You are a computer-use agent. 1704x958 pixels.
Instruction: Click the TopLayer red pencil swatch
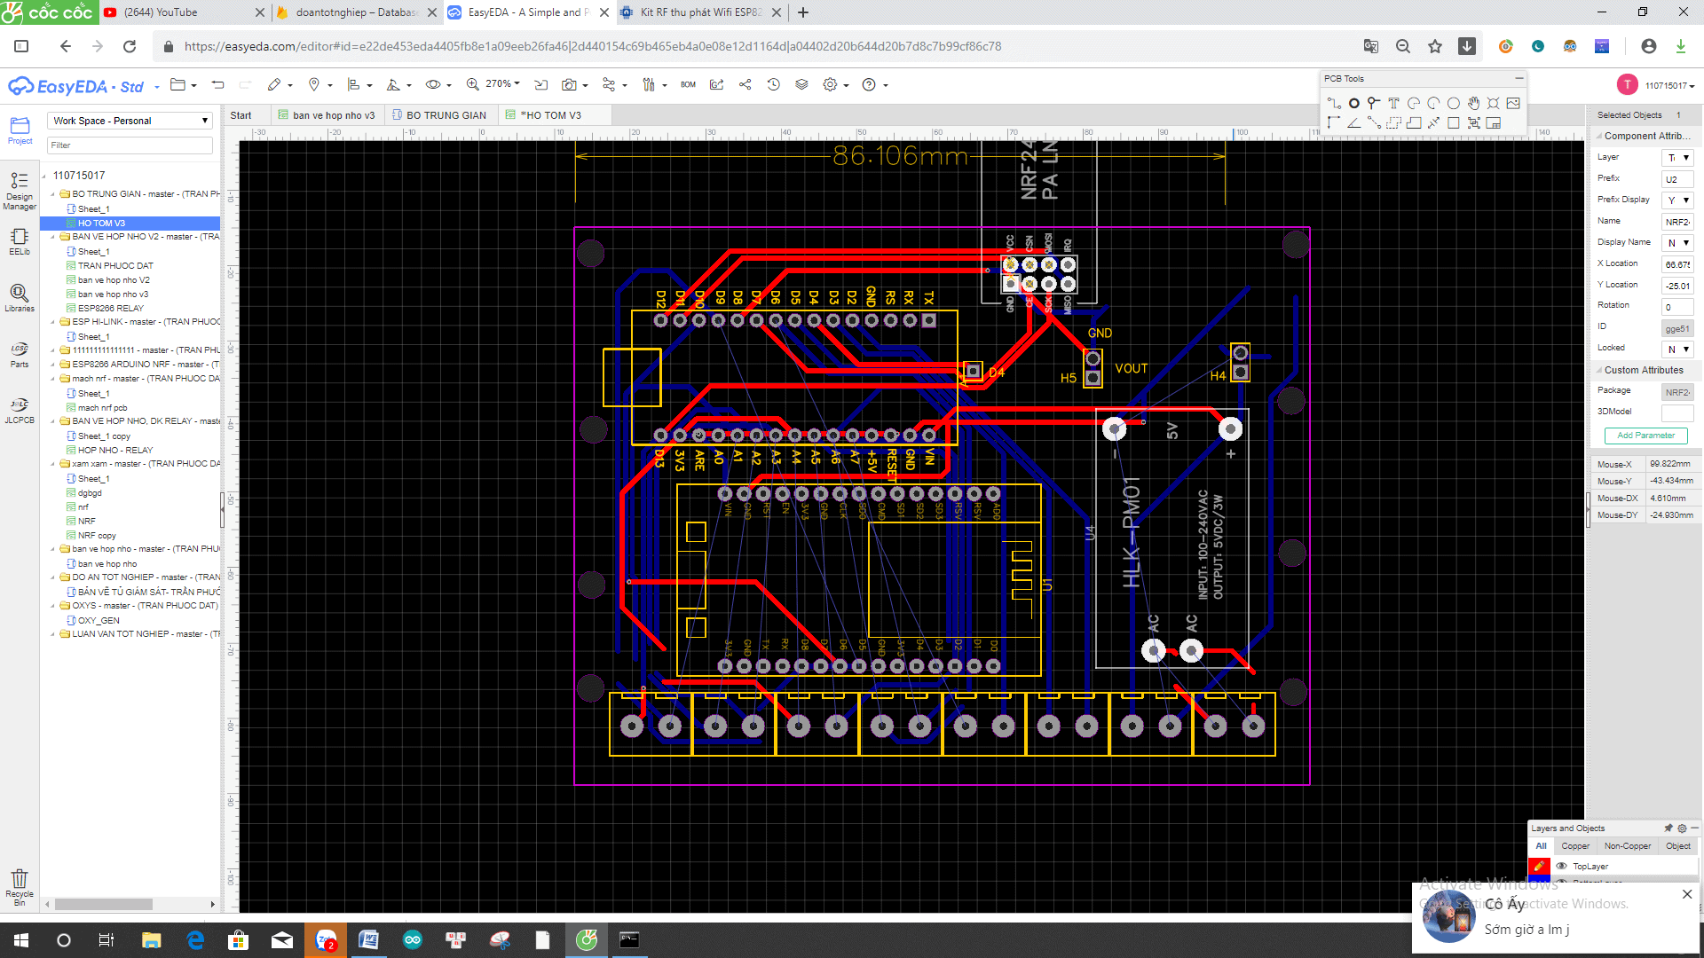click(1540, 867)
